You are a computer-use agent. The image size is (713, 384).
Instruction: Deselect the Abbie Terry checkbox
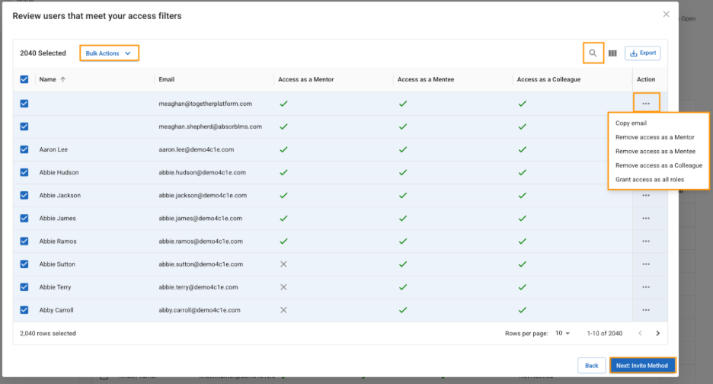24,287
